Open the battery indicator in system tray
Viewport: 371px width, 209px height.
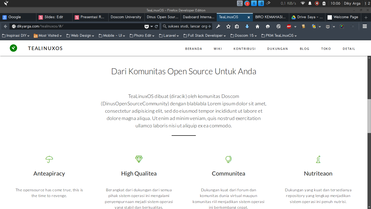point(324,3)
